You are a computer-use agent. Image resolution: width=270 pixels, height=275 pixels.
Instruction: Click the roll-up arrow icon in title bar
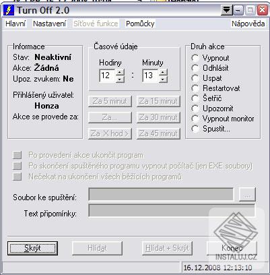[x=227, y=10]
